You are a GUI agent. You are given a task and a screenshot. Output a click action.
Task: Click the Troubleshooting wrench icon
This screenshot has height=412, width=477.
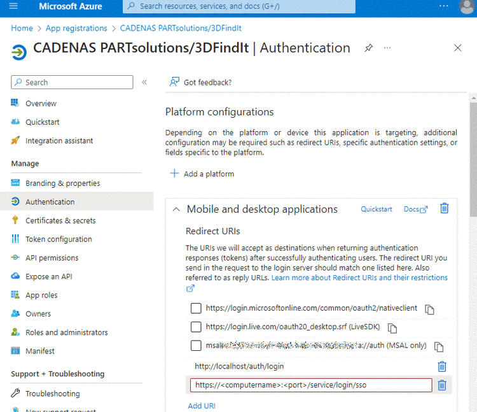click(15, 393)
